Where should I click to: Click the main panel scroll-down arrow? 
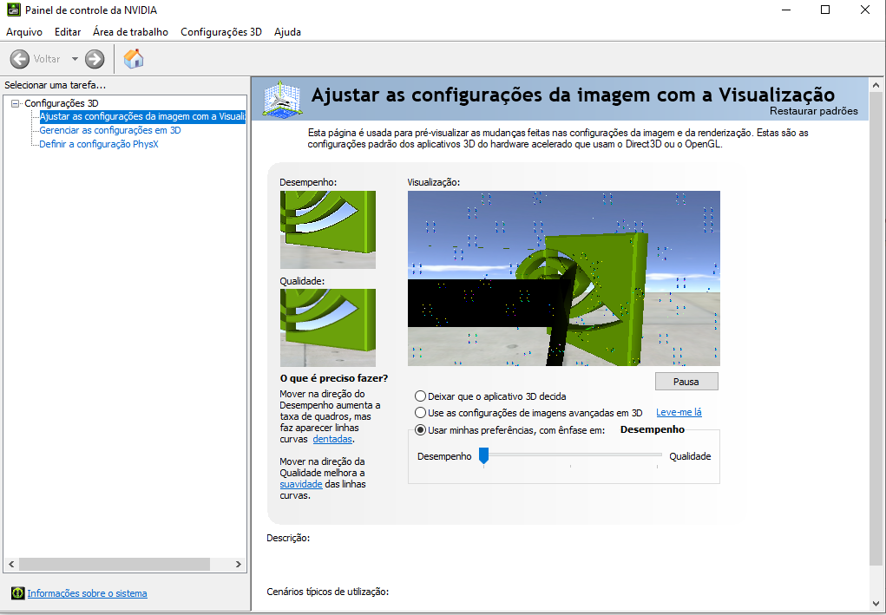click(876, 603)
